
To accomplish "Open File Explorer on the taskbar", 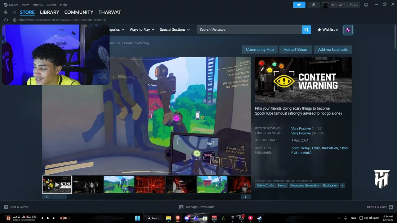I will 168,218.
